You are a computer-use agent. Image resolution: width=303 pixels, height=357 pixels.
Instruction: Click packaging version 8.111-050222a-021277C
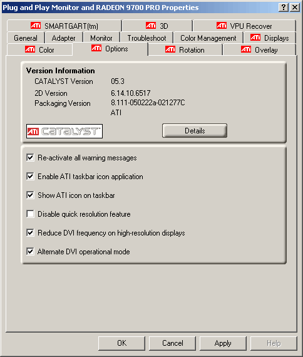point(148,103)
